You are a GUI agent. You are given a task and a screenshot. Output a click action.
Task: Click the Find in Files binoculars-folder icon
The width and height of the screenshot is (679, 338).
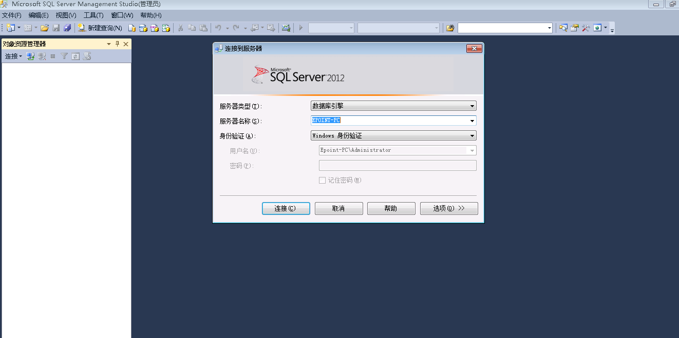click(450, 28)
